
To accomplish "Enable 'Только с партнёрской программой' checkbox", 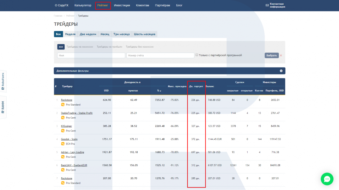I will point(197,55).
